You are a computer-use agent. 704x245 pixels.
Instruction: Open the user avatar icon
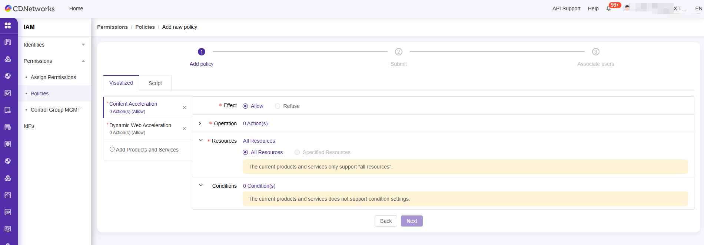pyautogui.click(x=627, y=8)
